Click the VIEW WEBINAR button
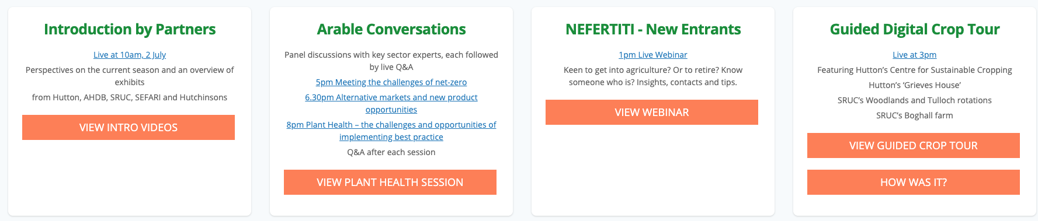1038x221 pixels. coord(652,112)
